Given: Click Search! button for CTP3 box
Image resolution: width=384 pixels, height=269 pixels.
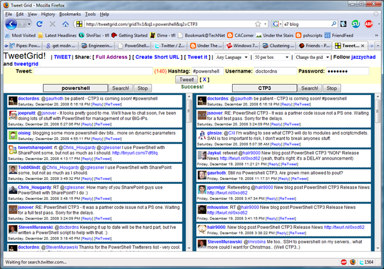Looking at the screenshot, I should click(310, 88).
